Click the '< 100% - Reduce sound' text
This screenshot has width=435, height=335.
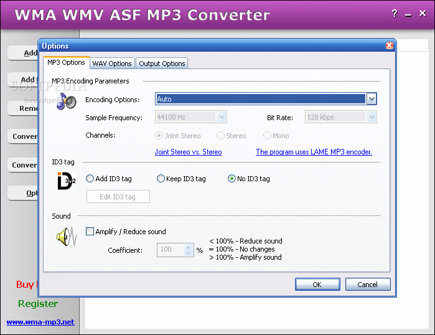246,240
